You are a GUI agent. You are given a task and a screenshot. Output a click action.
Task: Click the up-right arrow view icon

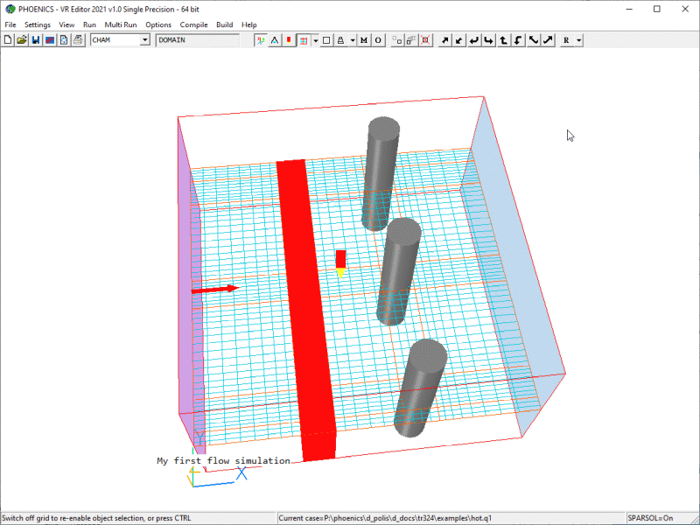pos(444,40)
